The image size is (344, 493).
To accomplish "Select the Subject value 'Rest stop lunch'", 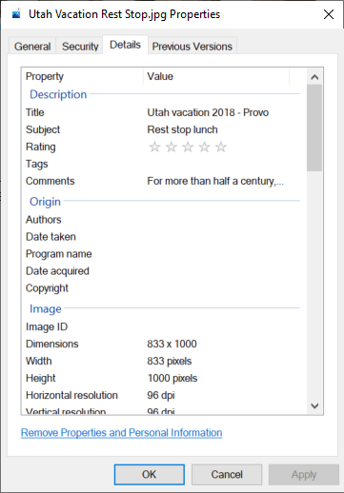I will pos(182,129).
